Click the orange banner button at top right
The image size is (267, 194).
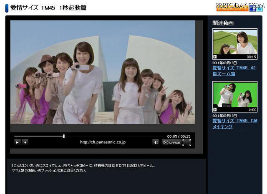click(232, 9)
